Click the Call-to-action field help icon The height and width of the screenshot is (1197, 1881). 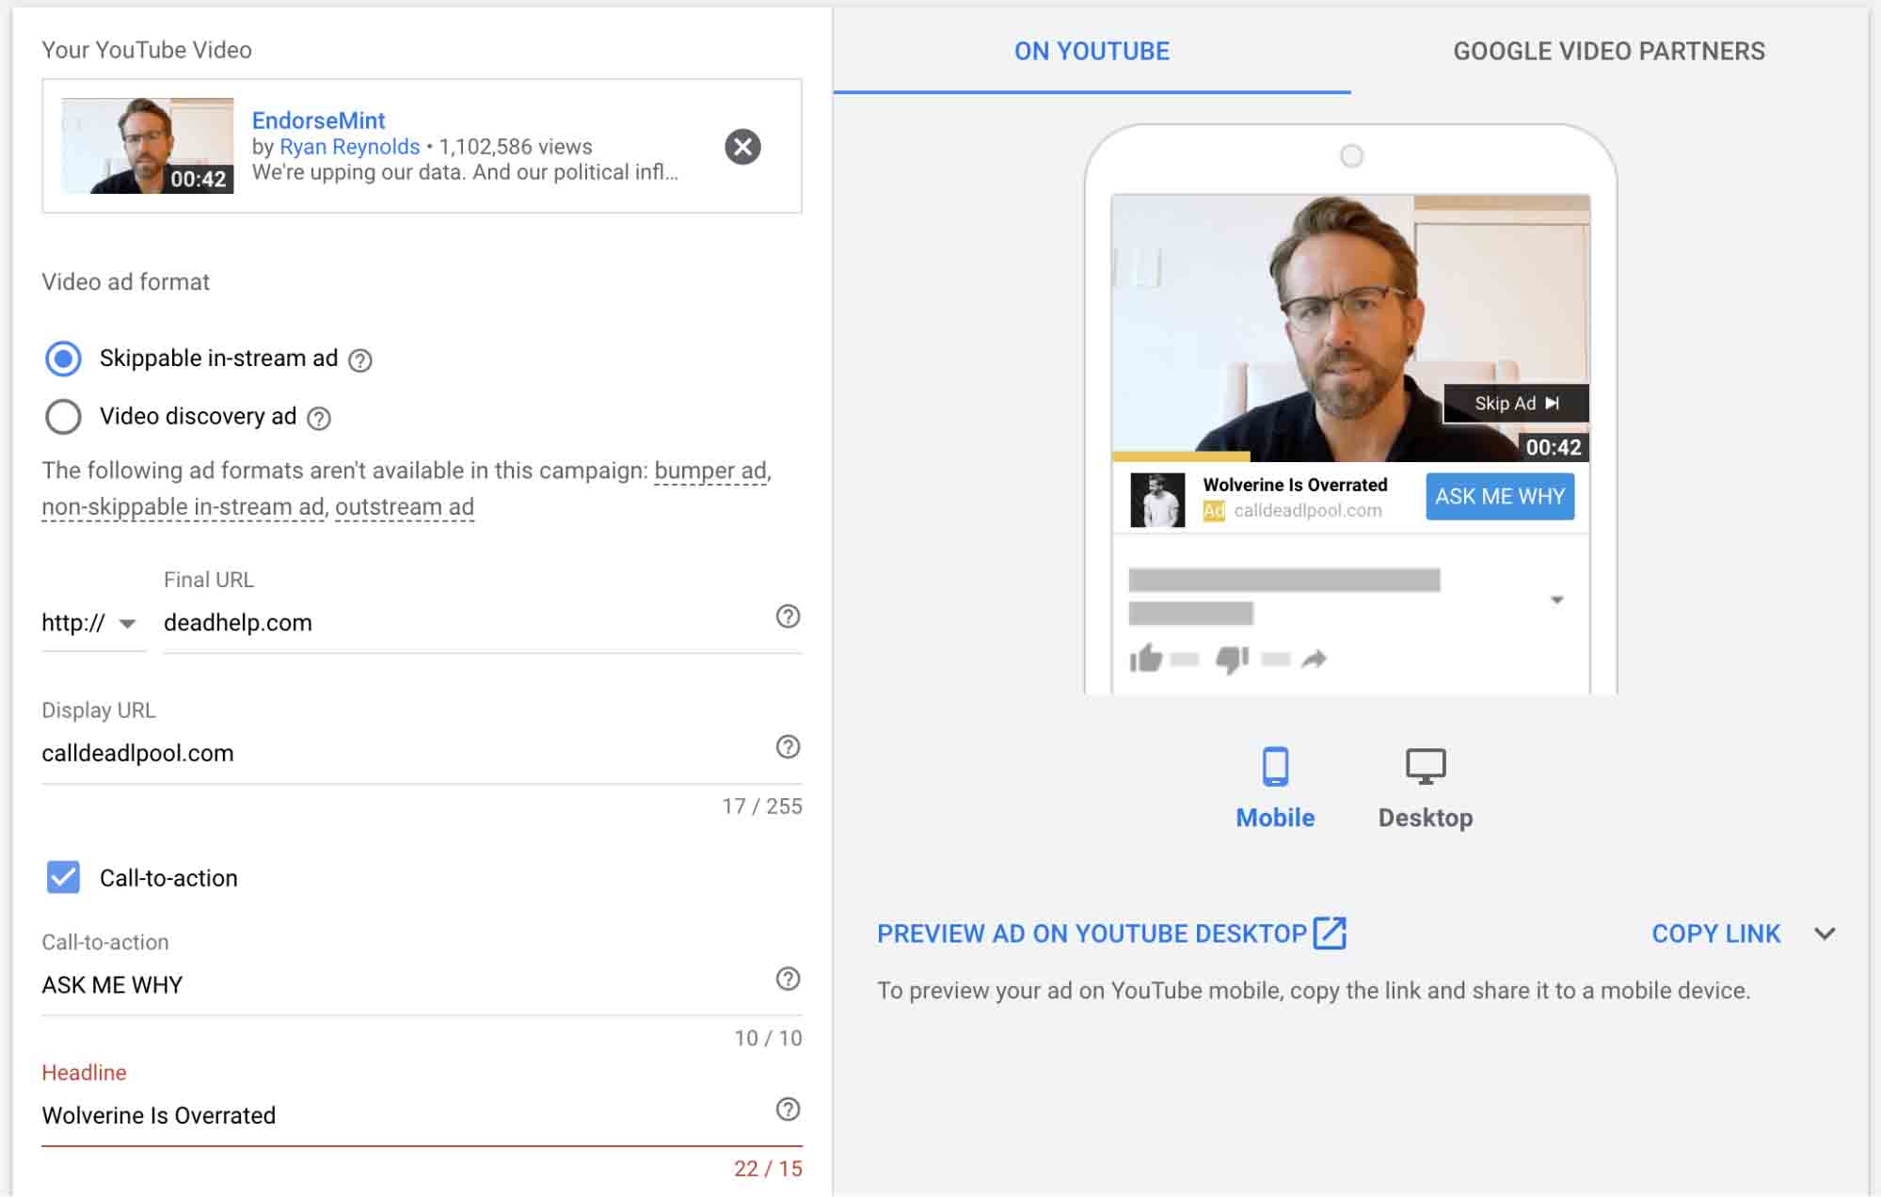[788, 979]
